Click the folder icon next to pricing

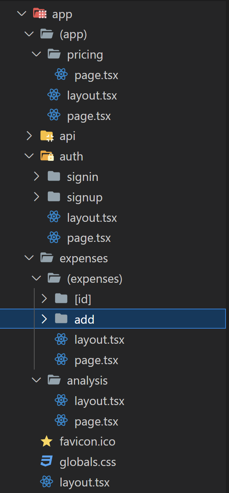(x=54, y=54)
